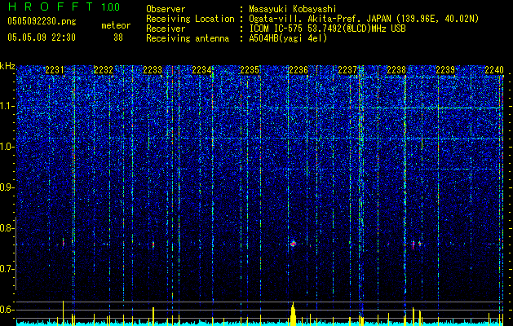
Task: Click the 0.9 frequency axis label
Action: coord(7,187)
